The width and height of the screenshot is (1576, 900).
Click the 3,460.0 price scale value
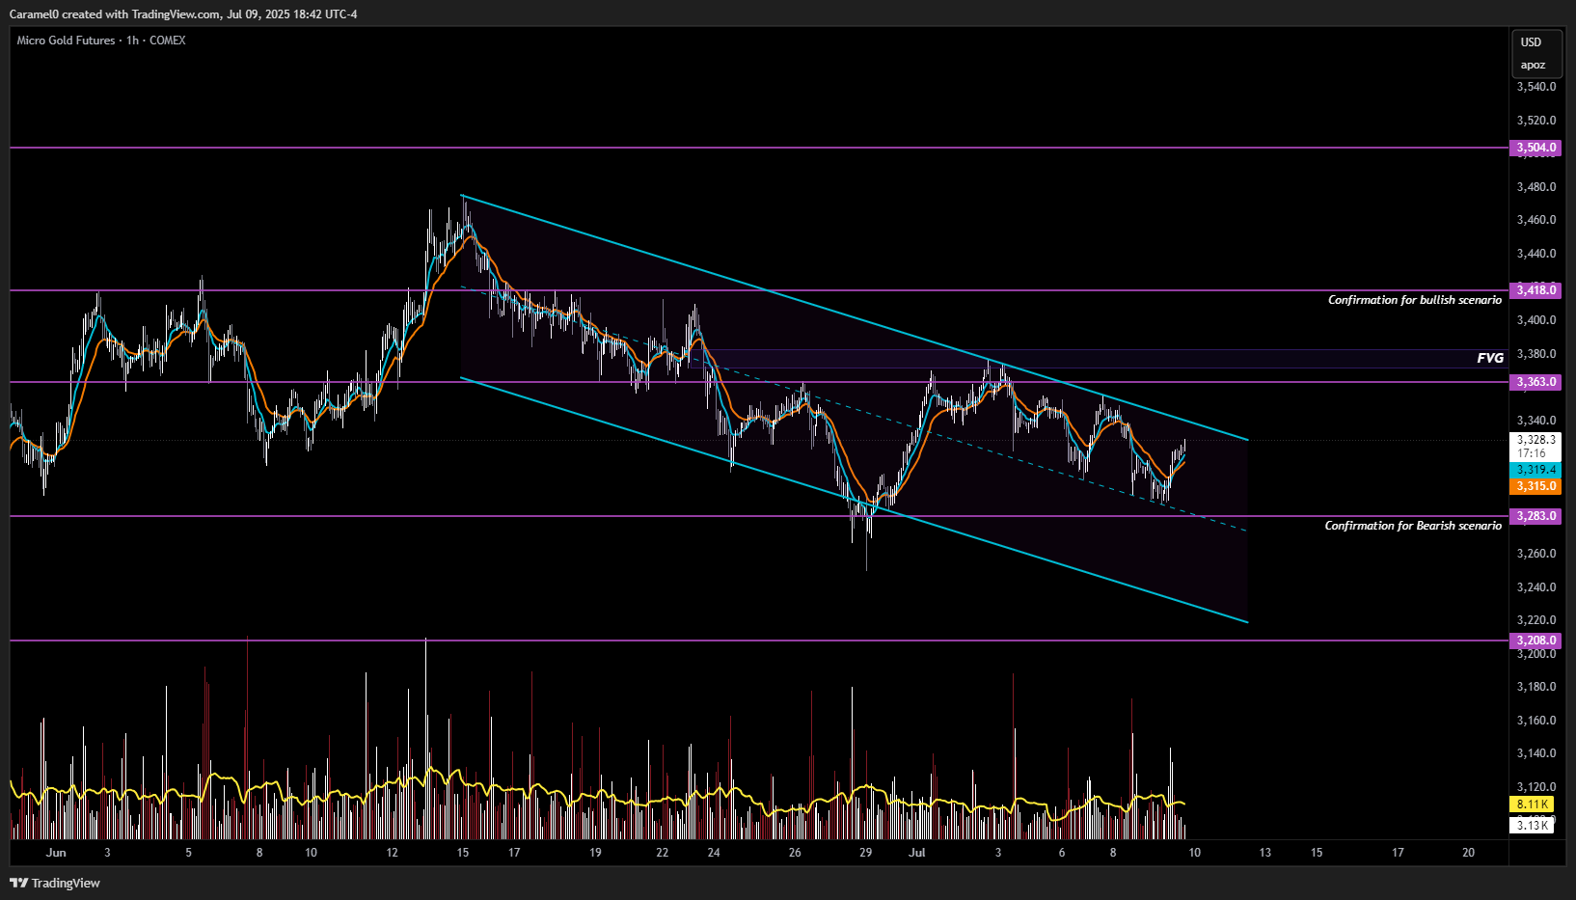(x=1536, y=220)
